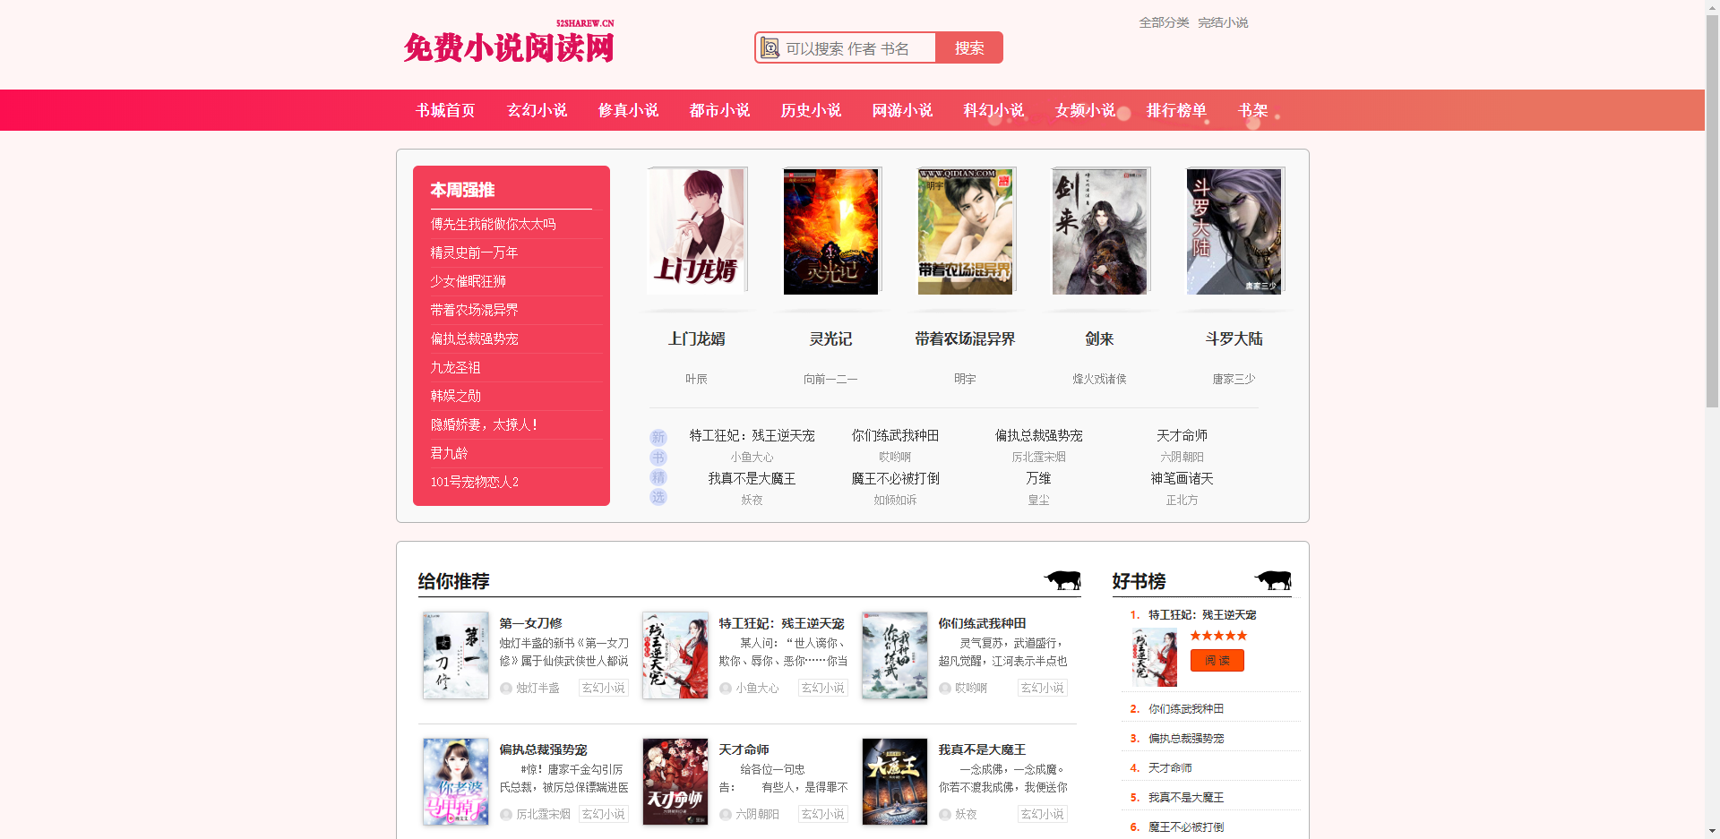This screenshot has width=1720, height=839.
Task: Click author name 唐家三少 under 斗罗大陆
Action: 1234,379
